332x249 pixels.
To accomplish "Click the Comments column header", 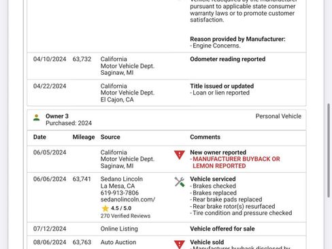I will (205, 137).
